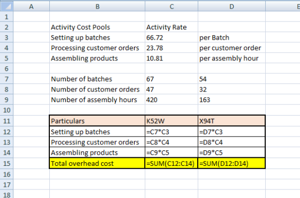Select formula cell =D8*C4
Image resolution: width=300 pixels, height=198 pixels.
231,142
